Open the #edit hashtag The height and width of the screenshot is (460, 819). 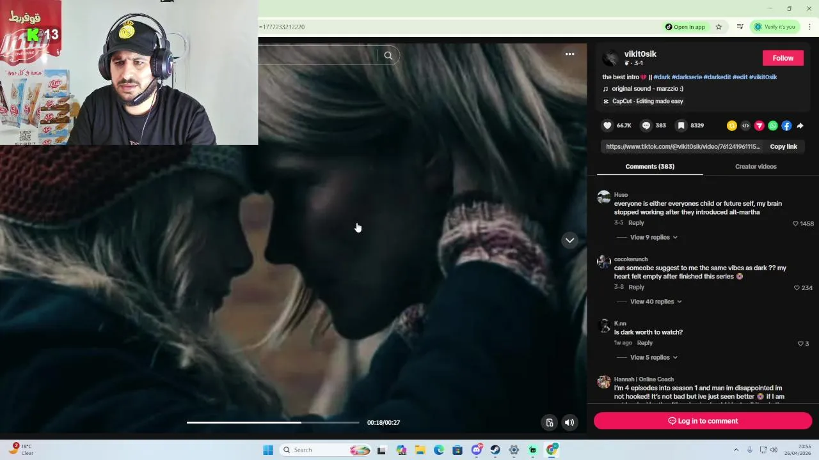tap(740, 77)
